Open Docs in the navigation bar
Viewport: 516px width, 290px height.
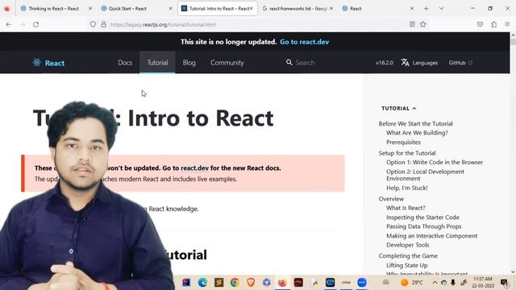pos(125,63)
